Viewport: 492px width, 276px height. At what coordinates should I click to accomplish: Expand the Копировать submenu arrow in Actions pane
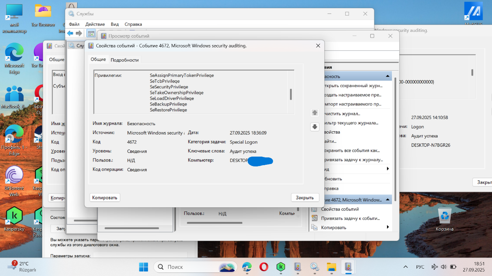pyautogui.click(x=387, y=227)
